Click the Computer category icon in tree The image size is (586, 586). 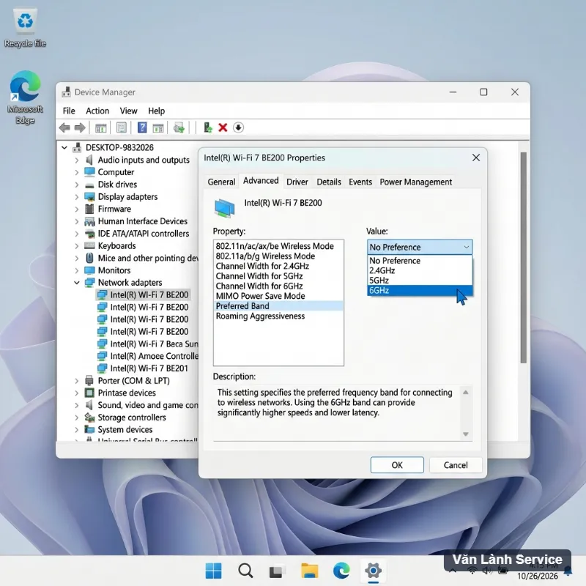pos(89,172)
